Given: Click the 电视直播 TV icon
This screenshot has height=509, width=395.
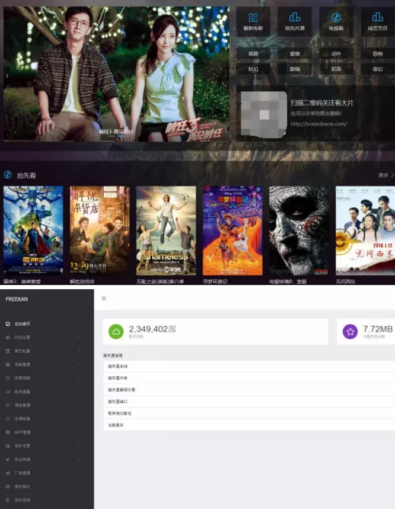Looking at the screenshot, I should pos(8,392).
